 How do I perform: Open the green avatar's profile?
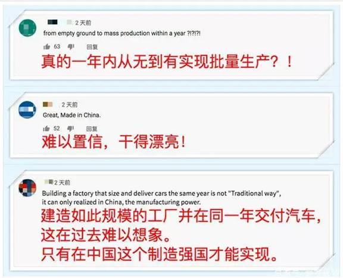pyautogui.click(x=27, y=28)
